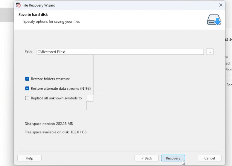Click the Path input field
The height and width of the screenshot is (166, 232).
tap(120, 52)
